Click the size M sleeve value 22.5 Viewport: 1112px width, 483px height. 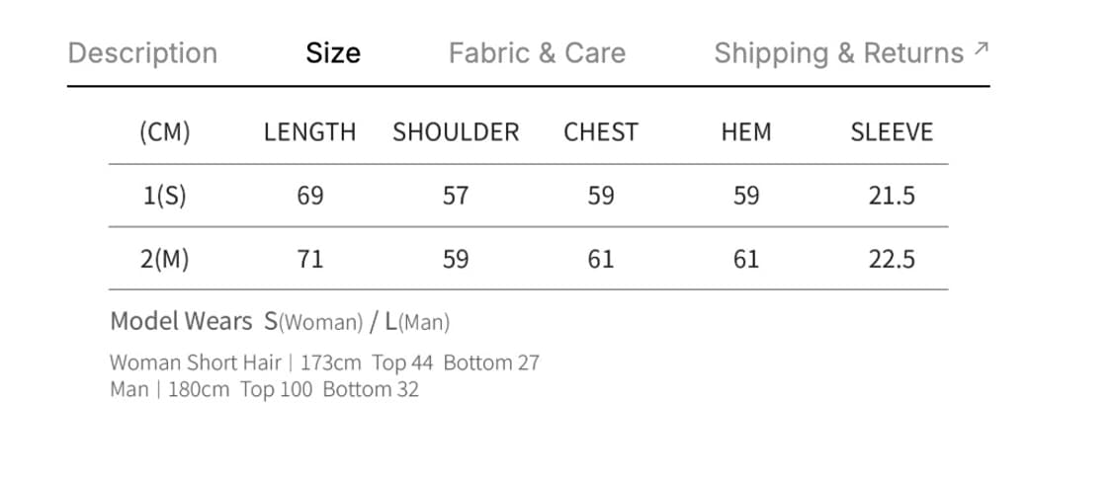[892, 259]
